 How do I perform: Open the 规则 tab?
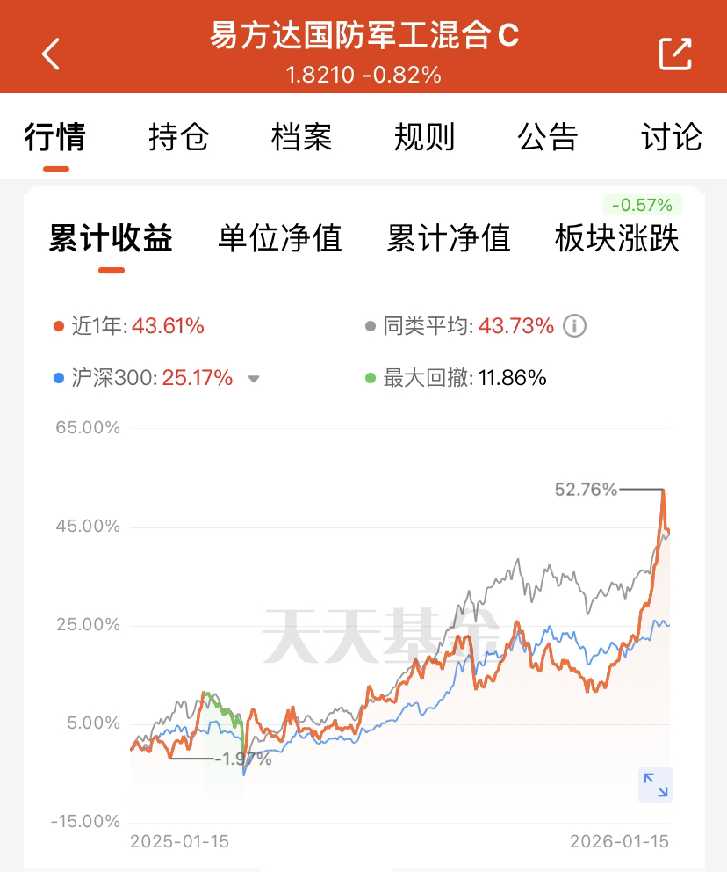(x=425, y=137)
